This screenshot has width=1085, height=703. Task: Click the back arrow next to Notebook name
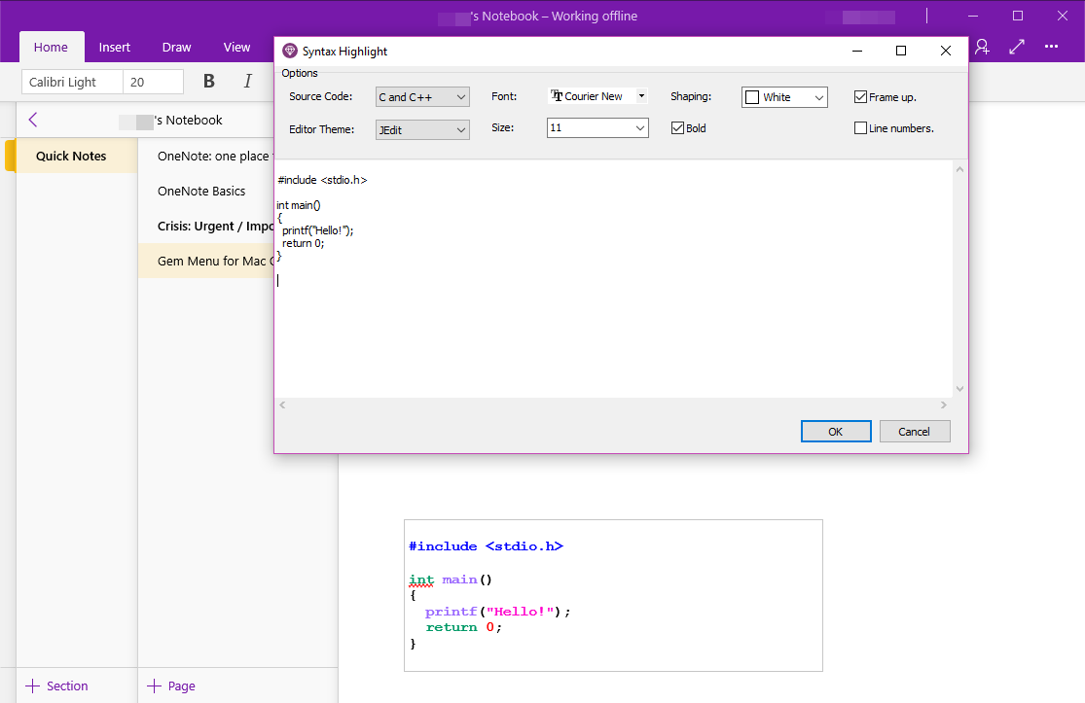32,120
